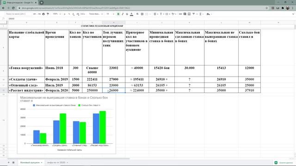Open the functions sigma dropdown
Viewport: 296px width, 166px height.
[201, 14]
